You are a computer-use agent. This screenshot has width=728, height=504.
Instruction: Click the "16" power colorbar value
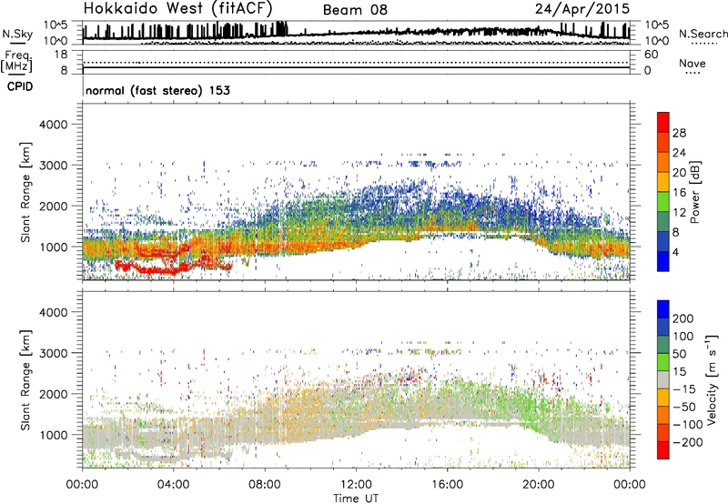point(679,193)
